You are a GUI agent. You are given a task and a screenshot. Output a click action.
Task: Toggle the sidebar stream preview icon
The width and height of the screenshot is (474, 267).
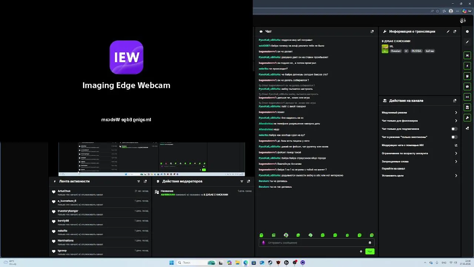point(467,55)
